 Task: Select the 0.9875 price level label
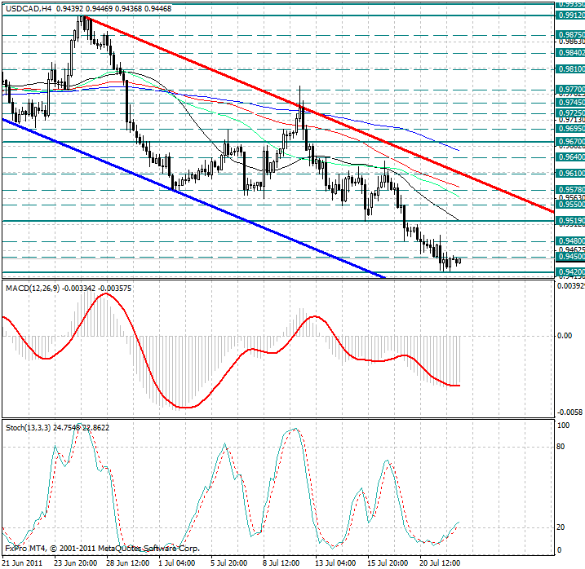pyautogui.click(x=570, y=35)
